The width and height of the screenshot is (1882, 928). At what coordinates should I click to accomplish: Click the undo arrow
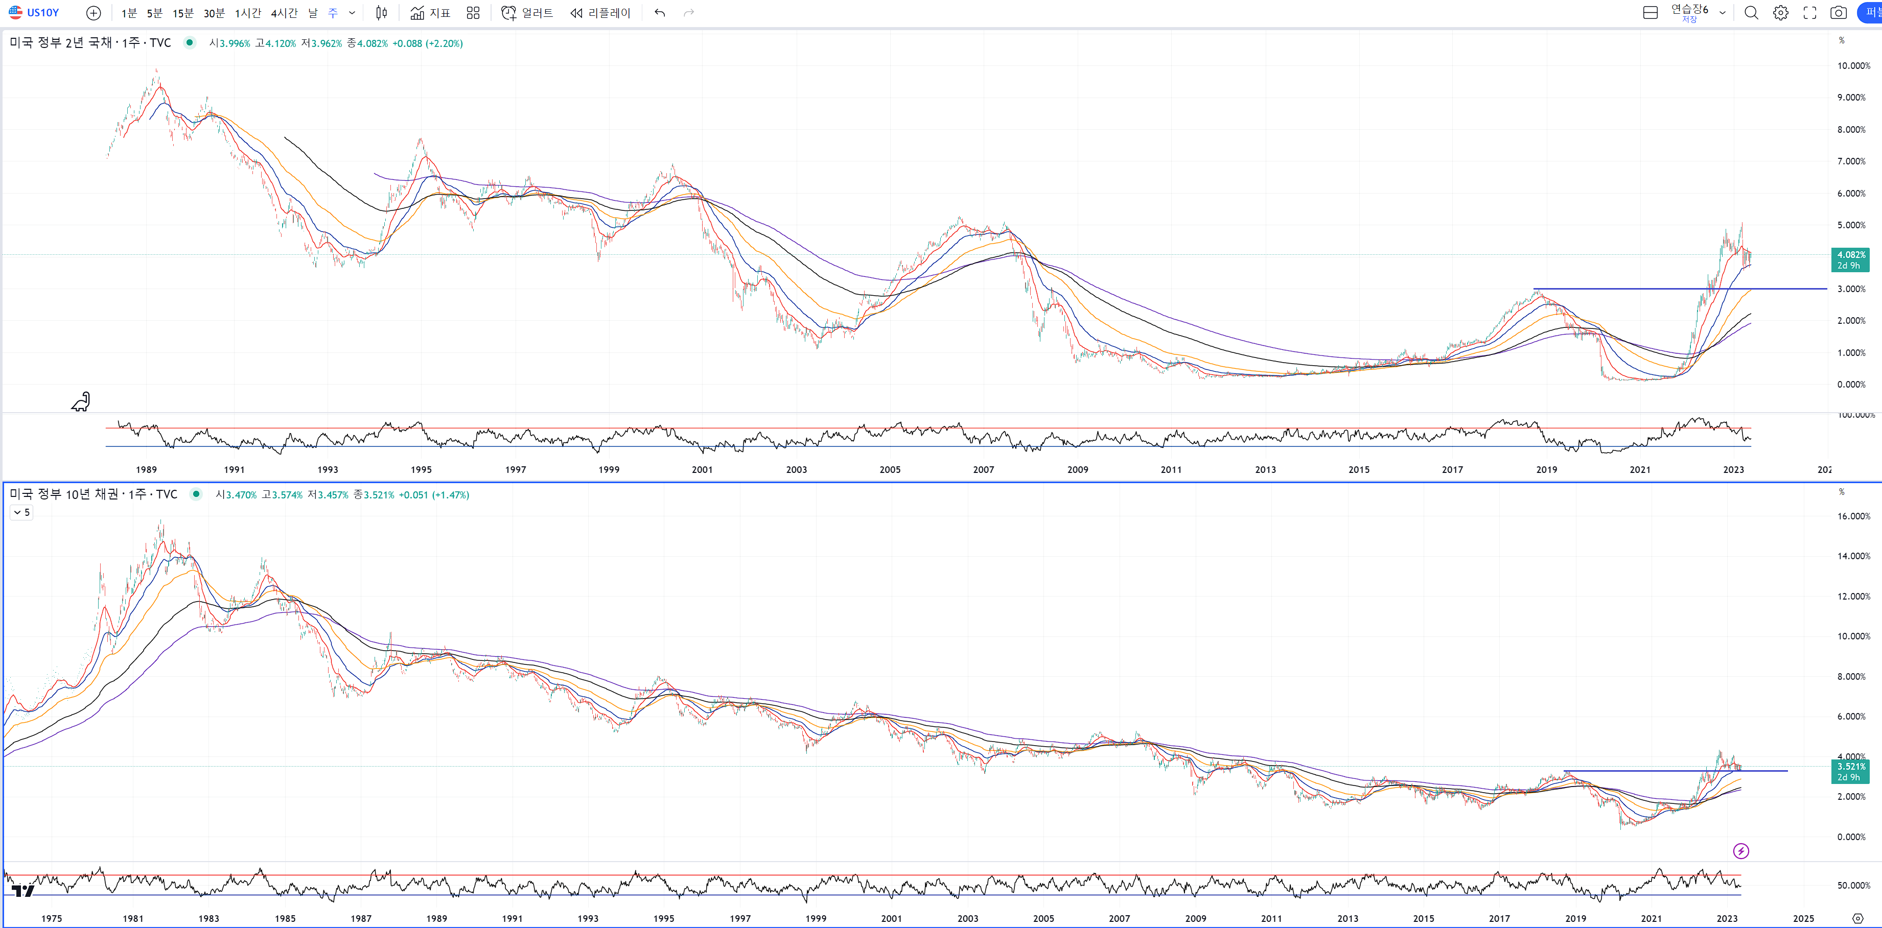[660, 12]
